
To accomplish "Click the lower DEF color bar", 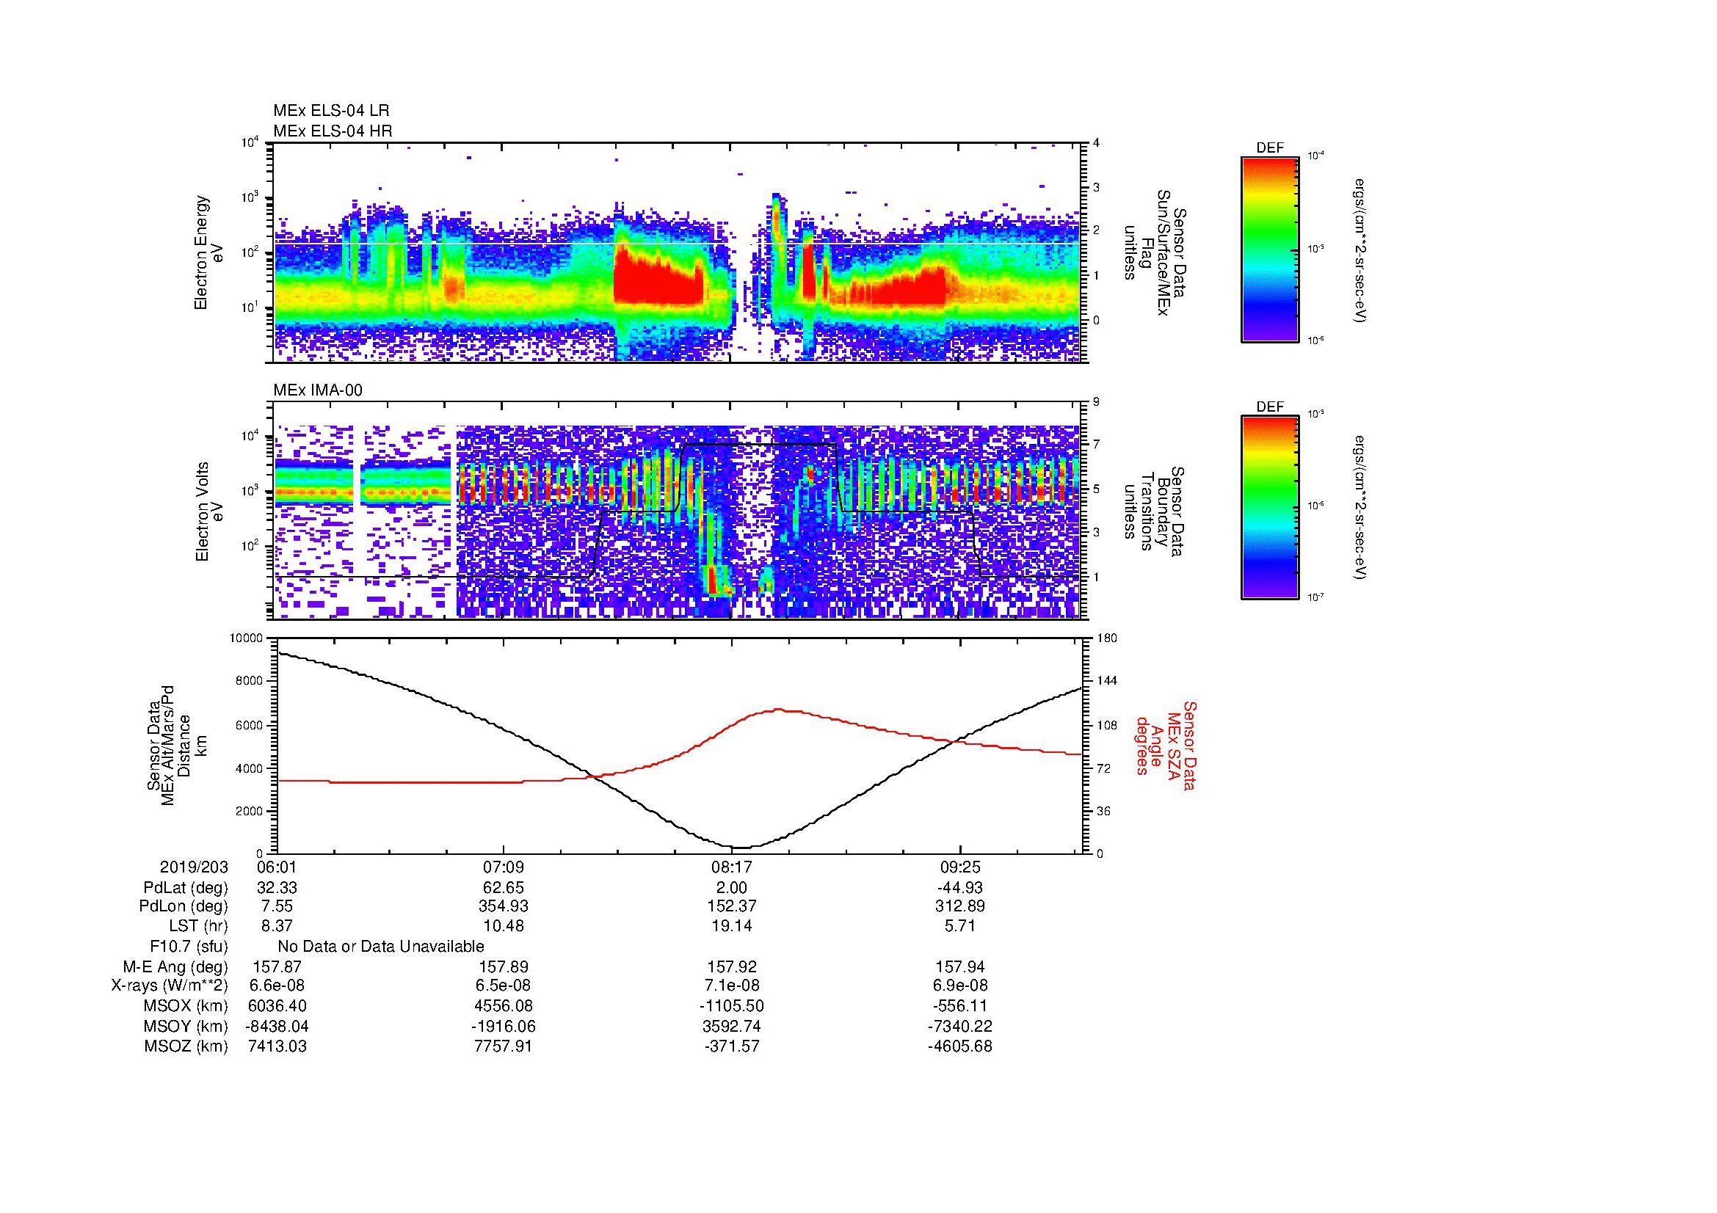I will pyautogui.click(x=1270, y=508).
